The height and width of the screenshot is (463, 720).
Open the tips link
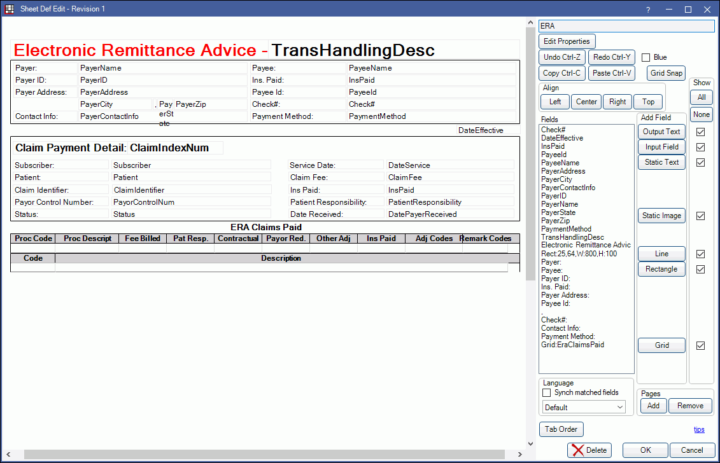698,429
